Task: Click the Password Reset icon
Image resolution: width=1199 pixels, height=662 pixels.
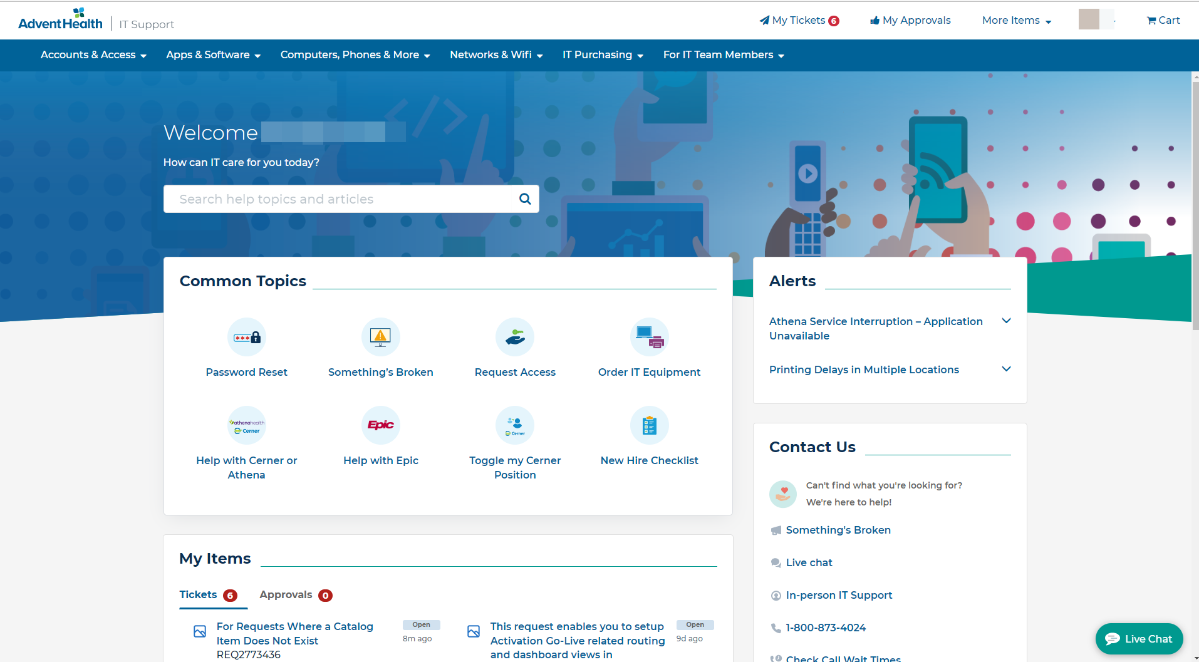Action: tap(246, 337)
